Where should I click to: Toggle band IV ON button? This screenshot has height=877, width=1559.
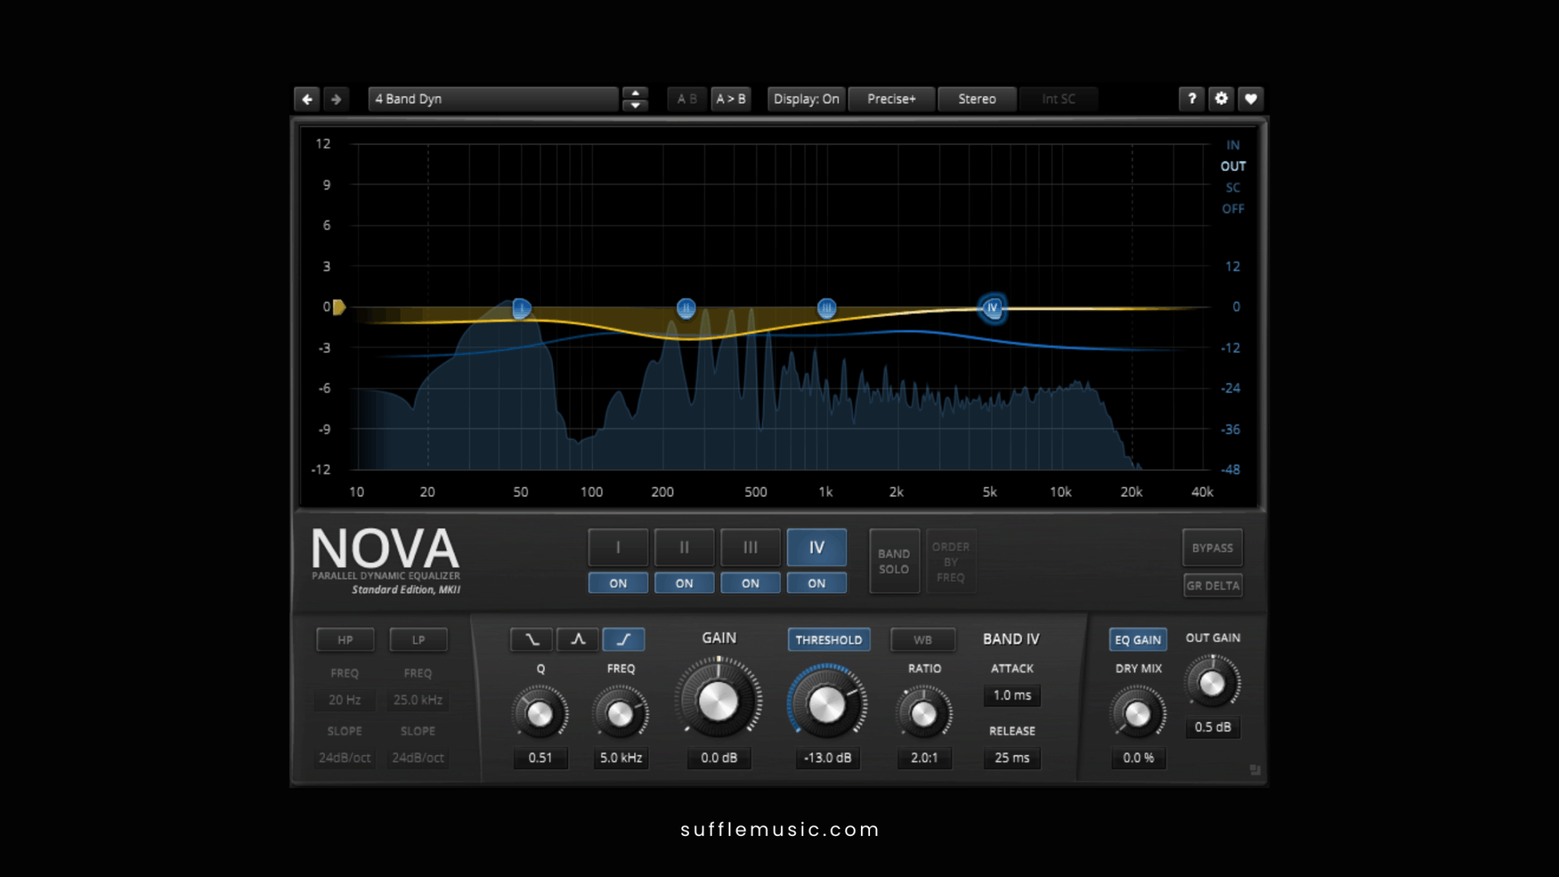point(817,583)
